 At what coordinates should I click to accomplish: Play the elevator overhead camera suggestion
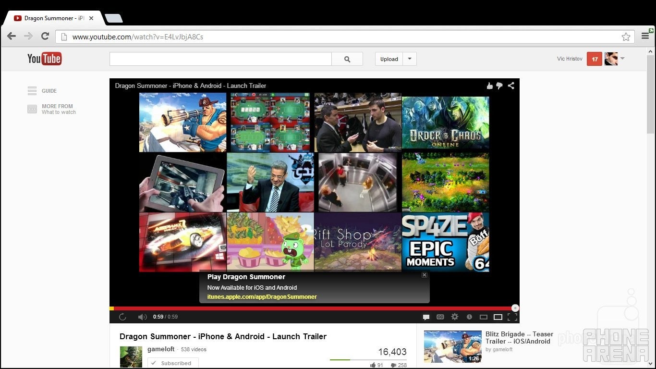(x=358, y=182)
